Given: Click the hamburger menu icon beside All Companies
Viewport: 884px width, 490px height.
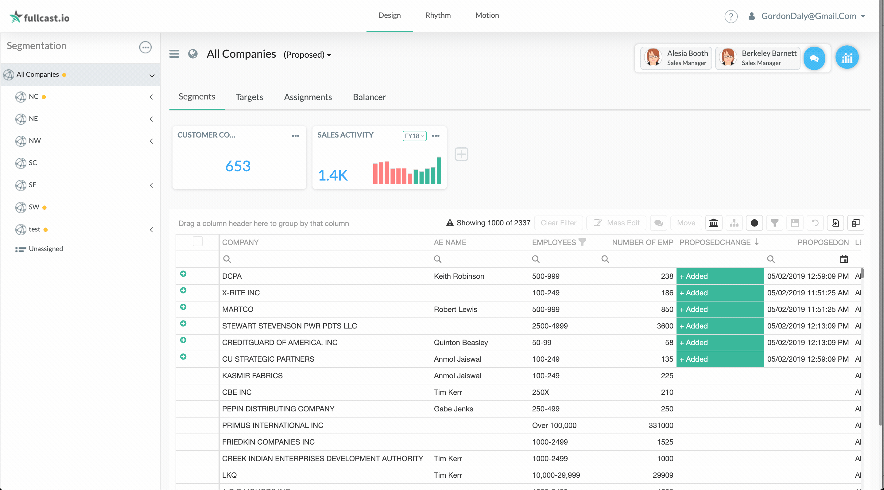Looking at the screenshot, I should pyautogui.click(x=174, y=54).
